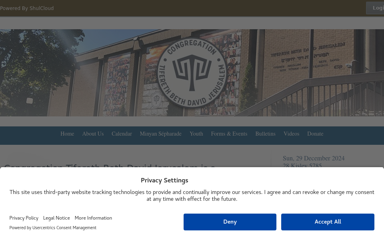The height and width of the screenshot is (240, 384).
Task: Click the Congregation Tifereth Beth David Jerusalem logo
Action: (192, 73)
